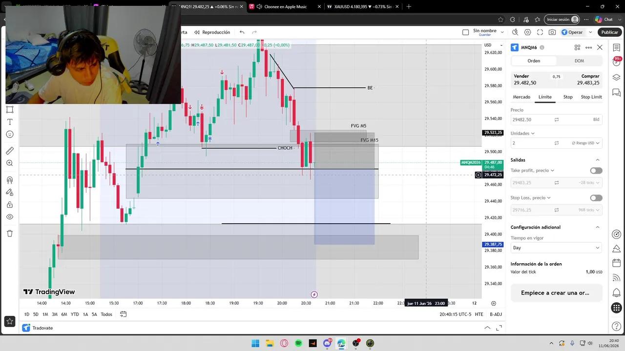The height and width of the screenshot is (351, 625).
Task: Toggle magnet mode for drawings
Action: [x=10, y=180]
